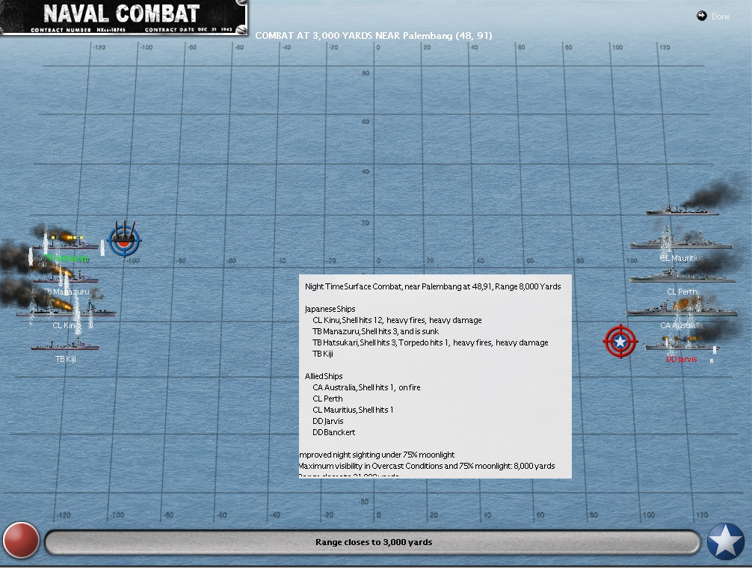The width and height of the screenshot is (752, 569).
Task: Click the Japanese gun turret crosshair marker
Action: [125, 239]
